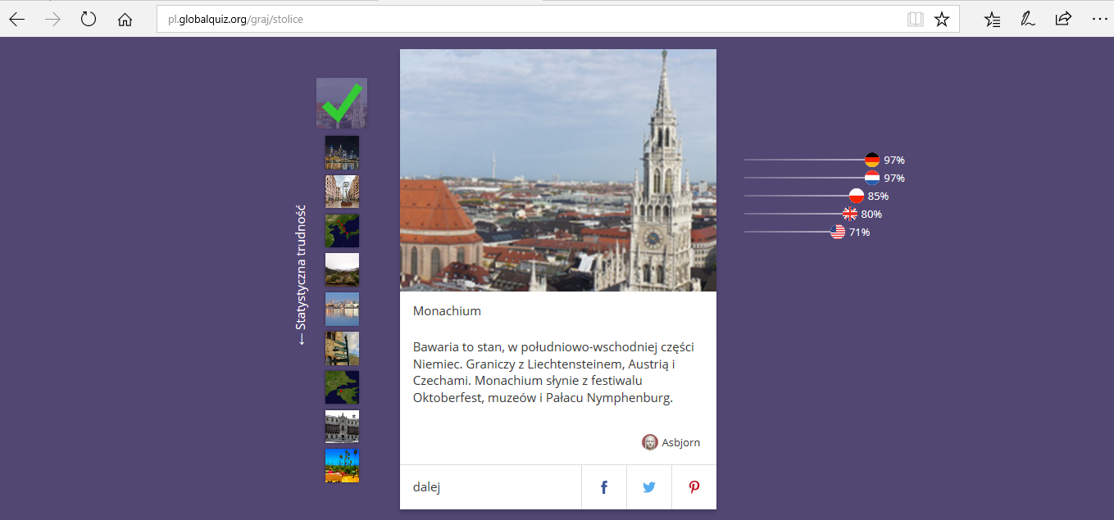
Task: Share the quiz on Facebook
Action: 604,487
